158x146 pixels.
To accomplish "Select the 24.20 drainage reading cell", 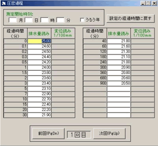I will tap(39, 62).
